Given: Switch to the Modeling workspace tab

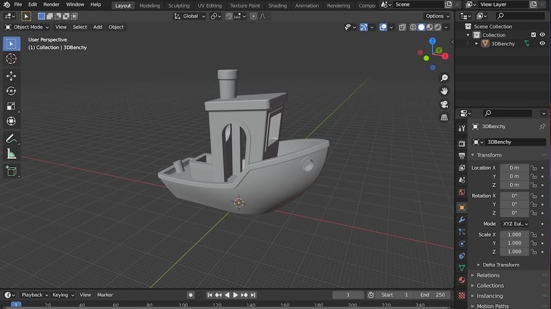Looking at the screenshot, I should click(x=150, y=6).
